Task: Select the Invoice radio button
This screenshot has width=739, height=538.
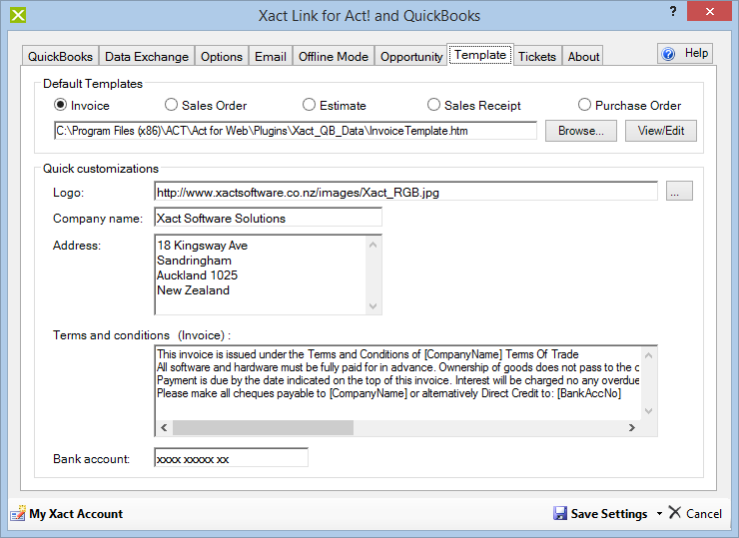Action: [x=60, y=105]
